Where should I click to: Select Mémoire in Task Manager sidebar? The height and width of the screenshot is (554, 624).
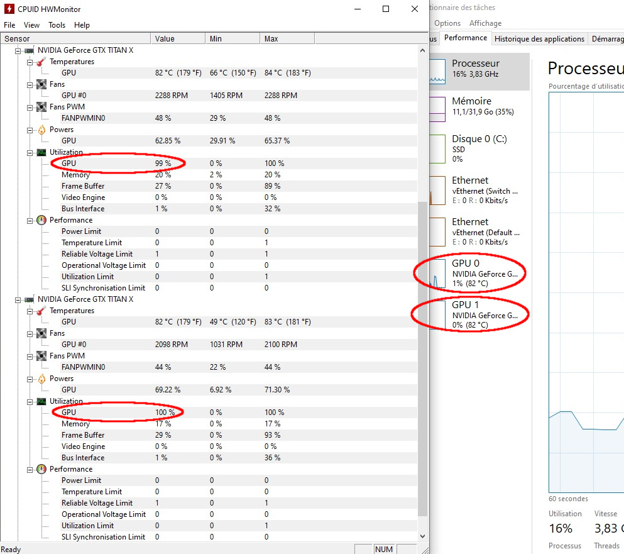[x=479, y=109]
